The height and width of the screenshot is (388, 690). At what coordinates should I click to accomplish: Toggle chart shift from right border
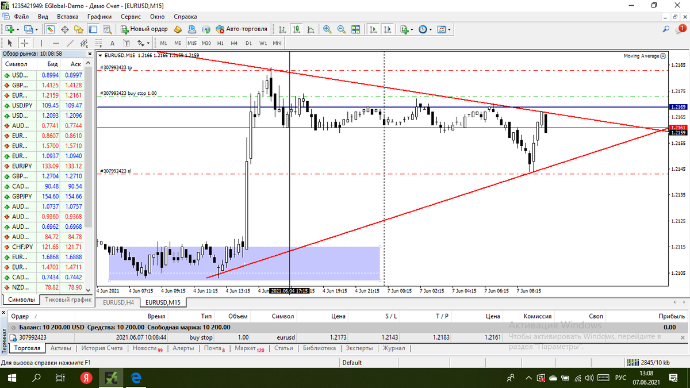(x=388, y=29)
